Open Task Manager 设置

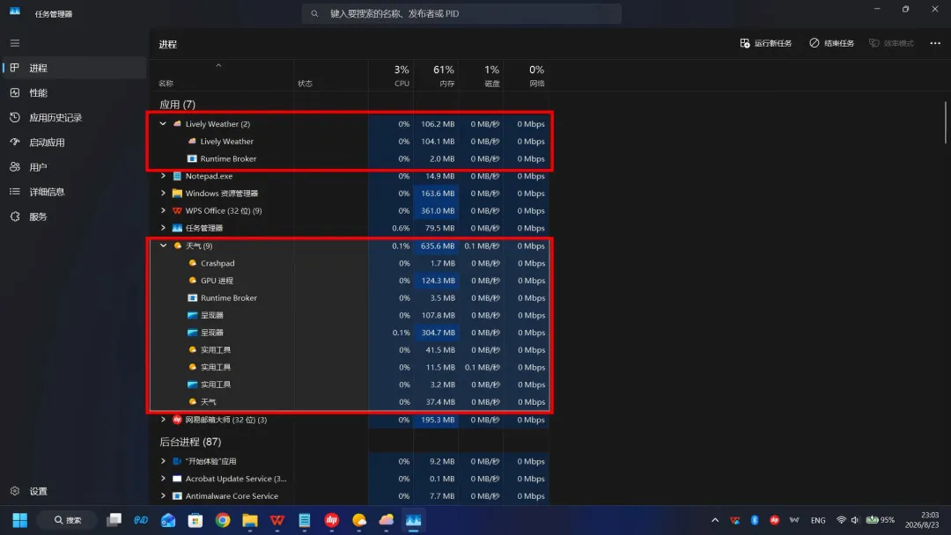(74, 491)
